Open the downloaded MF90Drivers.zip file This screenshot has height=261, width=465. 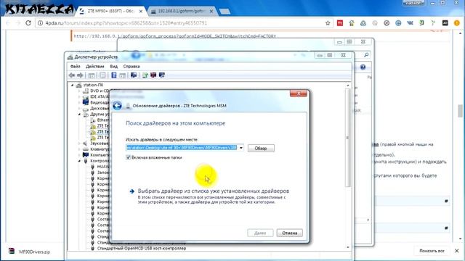(x=34, y=252)
